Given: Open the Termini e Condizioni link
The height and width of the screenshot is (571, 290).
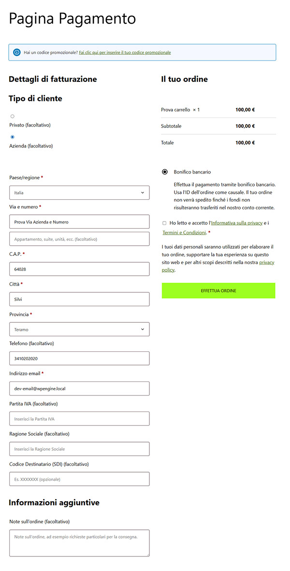Looking at the screenshot, I should [x=184, y=233].
